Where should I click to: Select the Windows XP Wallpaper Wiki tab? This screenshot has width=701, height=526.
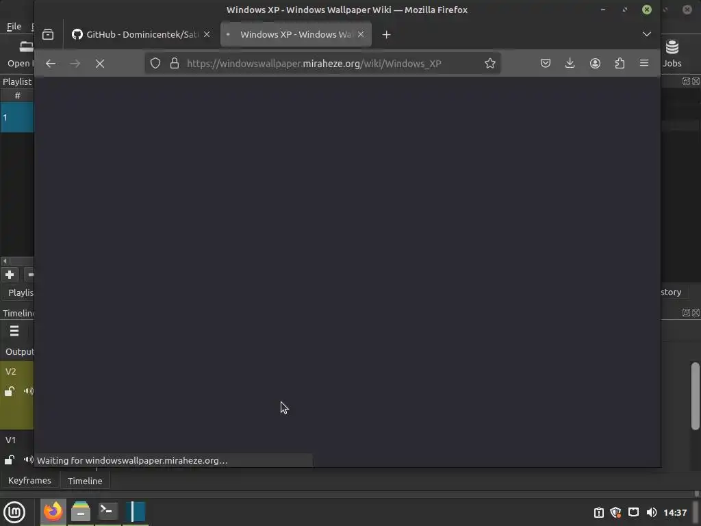pyautogui.click(x=296, y=34)
